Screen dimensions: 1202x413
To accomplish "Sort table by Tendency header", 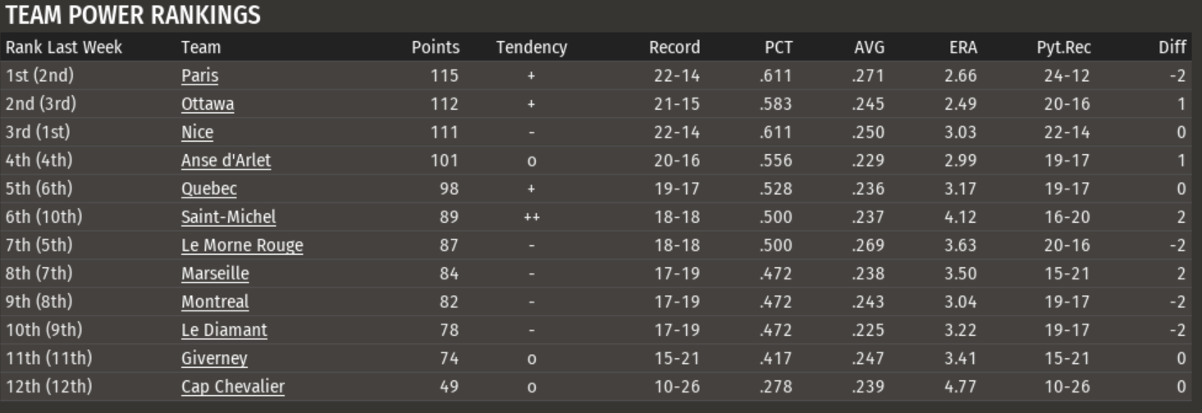I will (531, 48).
